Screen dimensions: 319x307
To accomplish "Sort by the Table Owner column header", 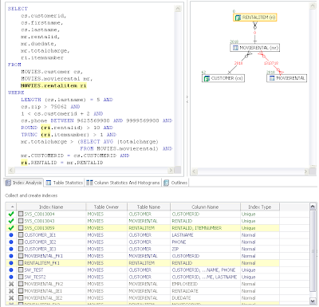I will click(106, 207).
